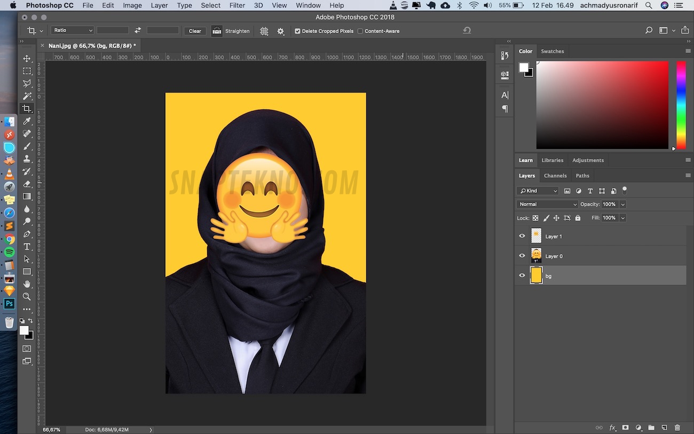Select the Eyedropper tool
Image resolution: width=694 pixels, height=434 pixels.
point(27,121)
